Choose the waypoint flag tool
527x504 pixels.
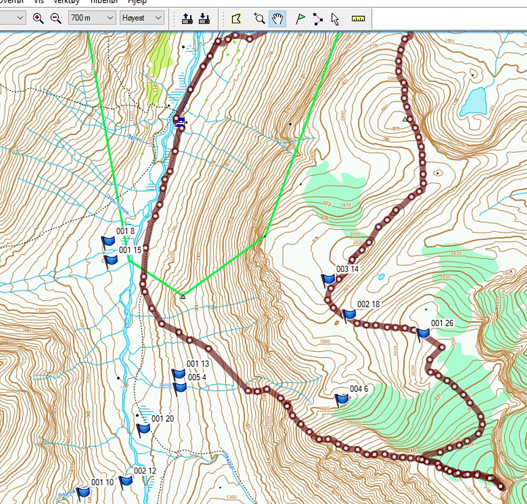point(300,19)
